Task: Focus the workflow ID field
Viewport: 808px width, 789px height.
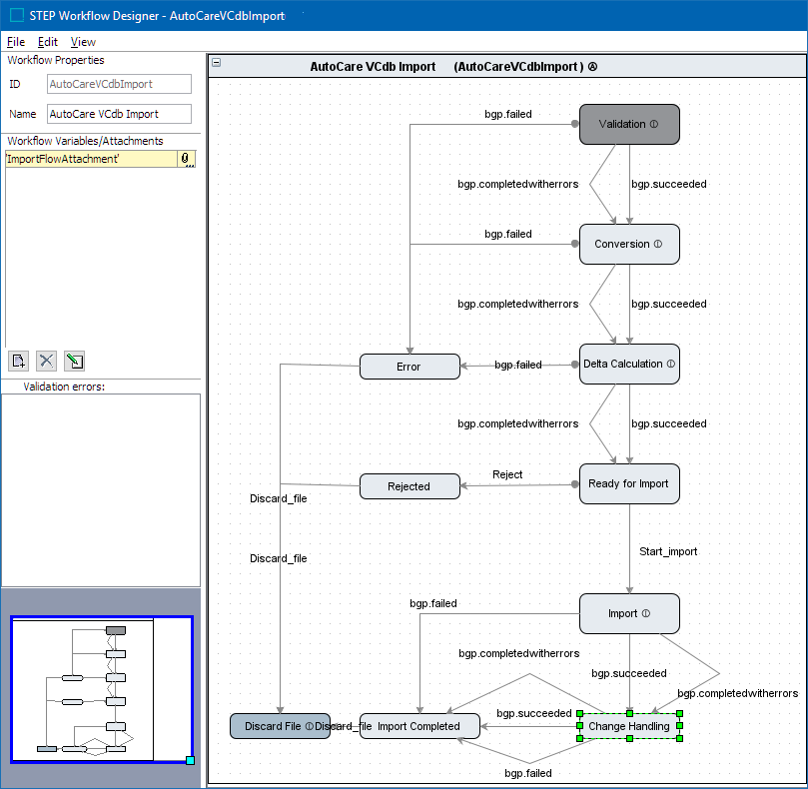Action: tap(119, 84)
